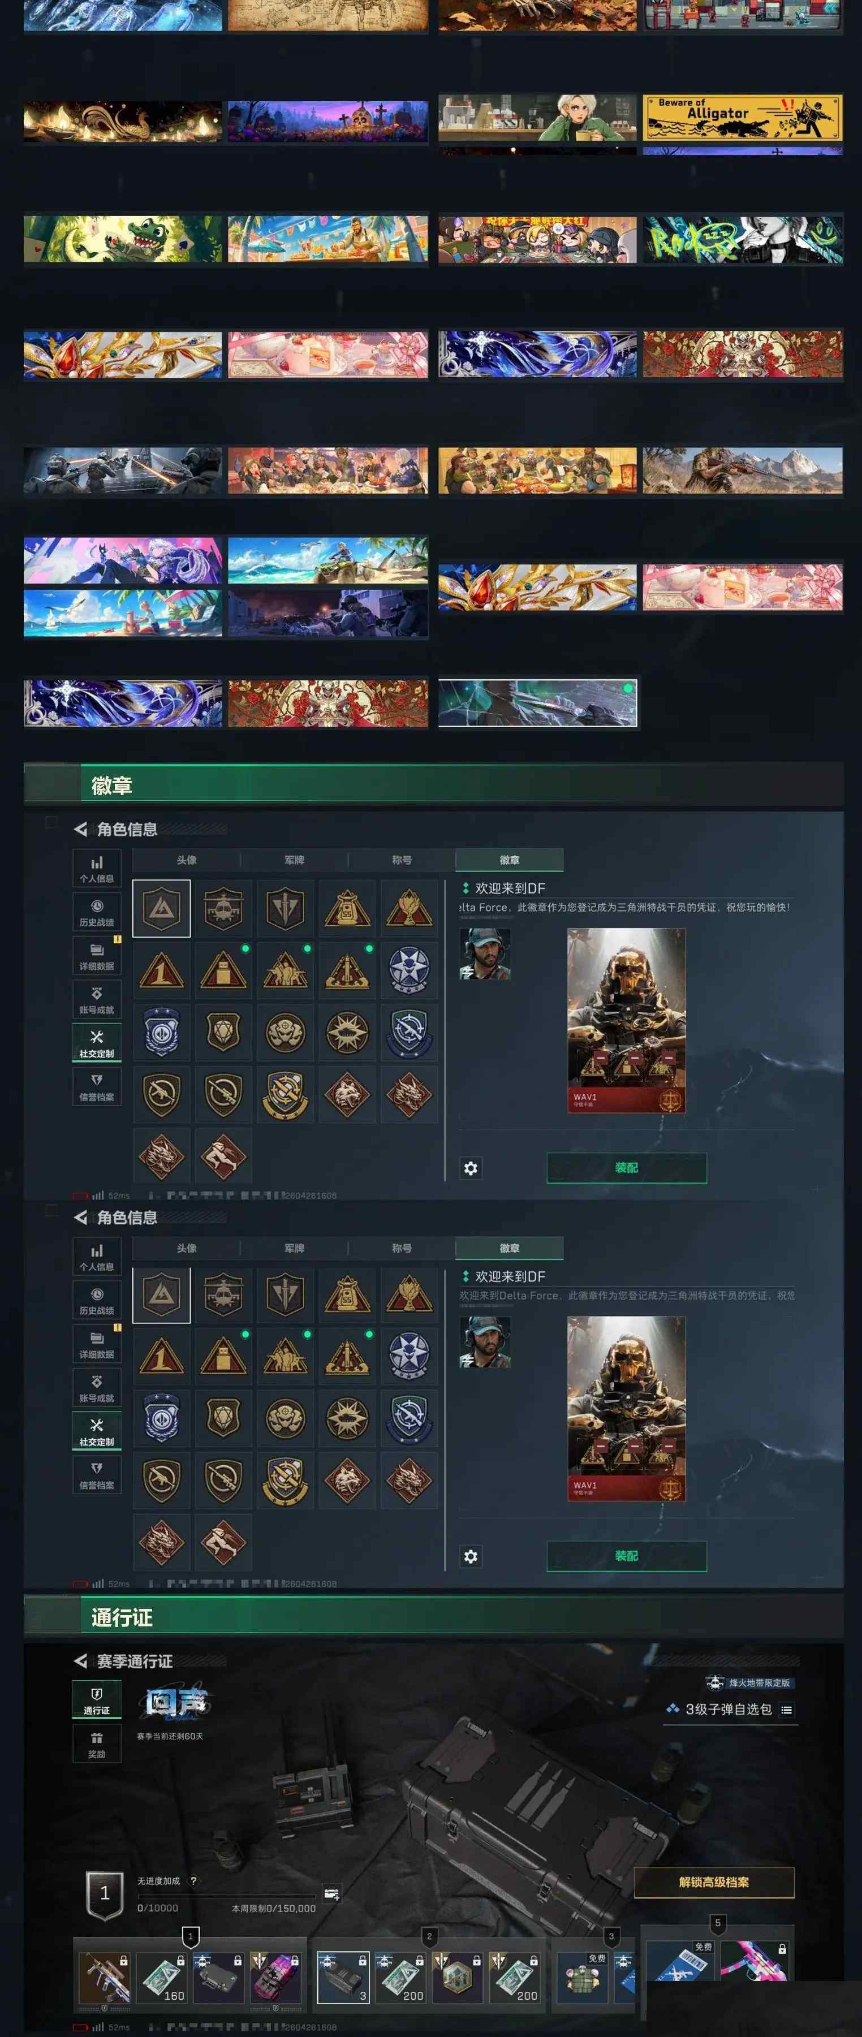Screen dimensions: 862x2037
Task: Go back using the arrow beside 赛季通行证
Action: (81, 1660)
